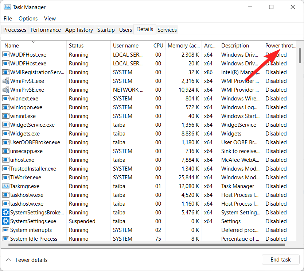Viewport: 304px width, 271px height.
Task: Switch to the Services tab
Action: coord(167,30)
